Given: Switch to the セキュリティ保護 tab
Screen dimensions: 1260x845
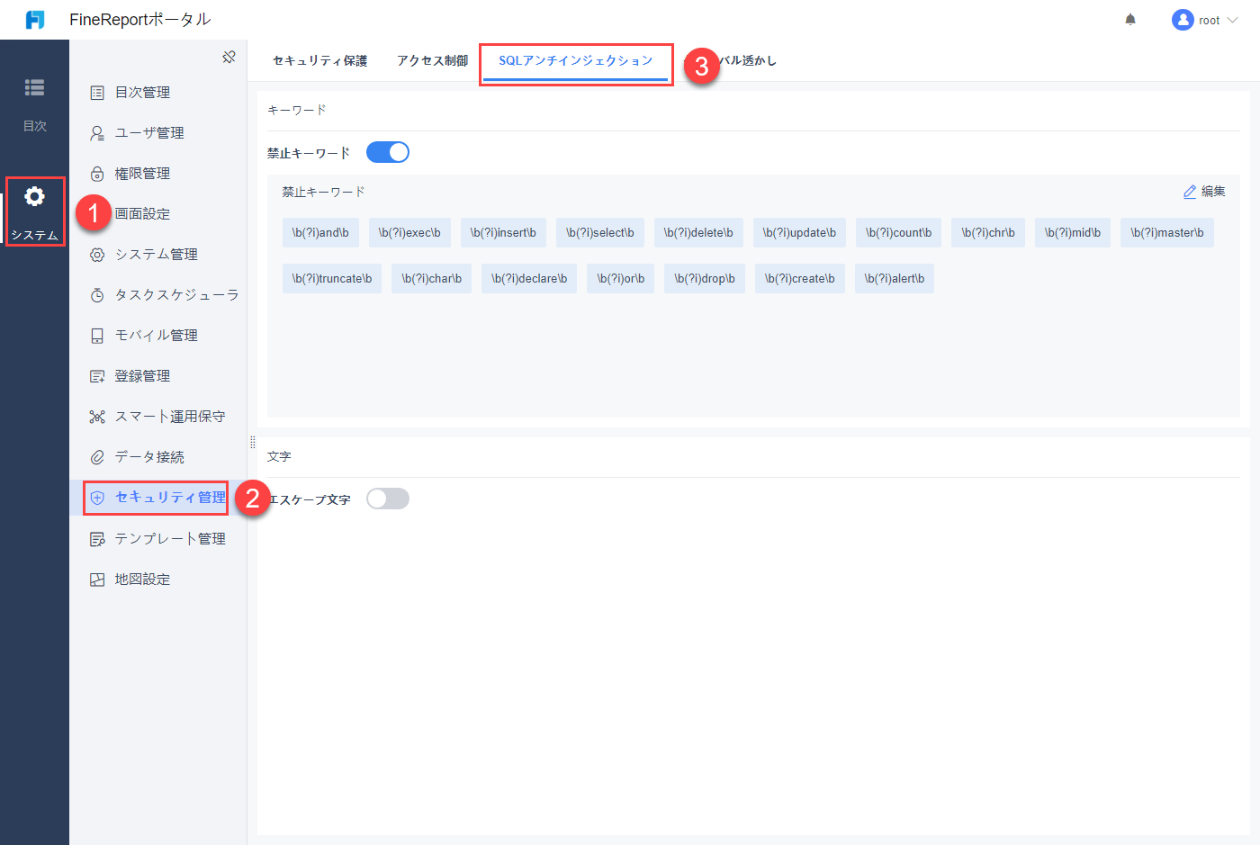Looking at the screenshot, I should (x=319, y=60).
